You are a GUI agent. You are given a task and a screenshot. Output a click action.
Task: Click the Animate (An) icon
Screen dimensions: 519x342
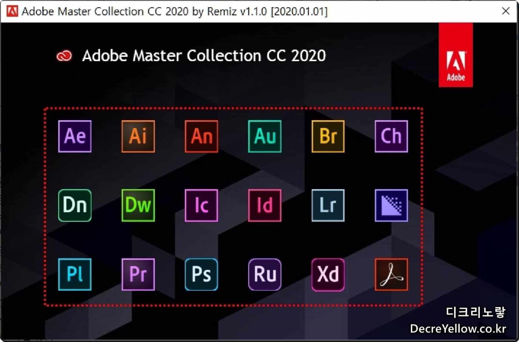coord(201,136)
